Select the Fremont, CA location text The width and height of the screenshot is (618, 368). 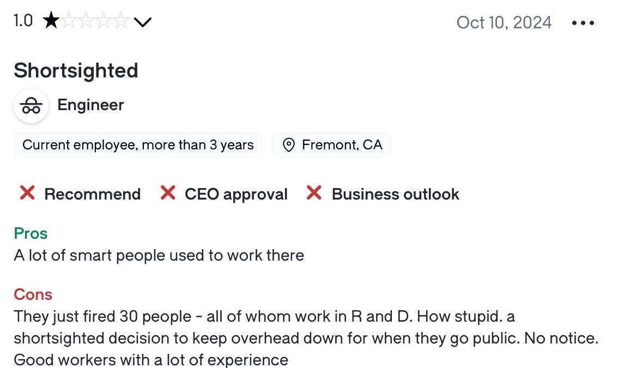[342, 145]
